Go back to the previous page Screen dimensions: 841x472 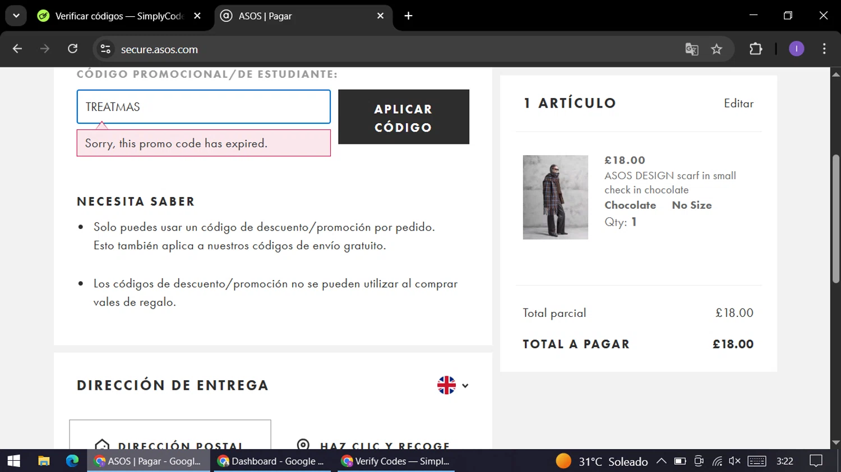click(x=17, y=49)
